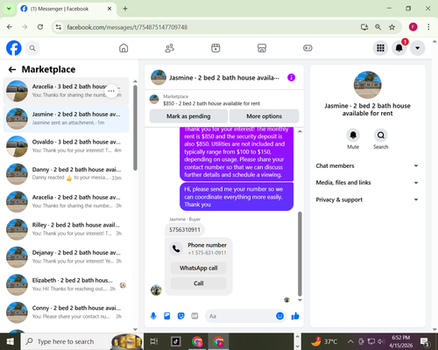Image resolution: width=438 pixels, height=350 pixels.
Task: Click the message 5756310911
Action: pyautogui.click(x=185, y=230)
